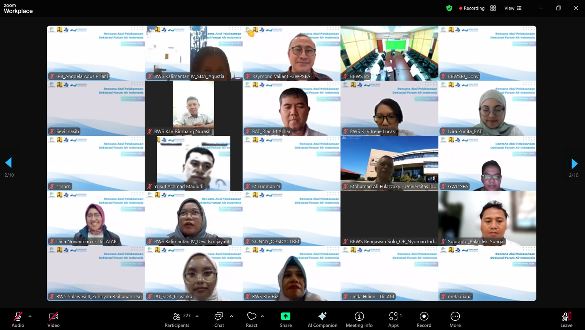Screen dimensions: 585x330
Task: Open the Chat panel
Action: pos(219,319)
